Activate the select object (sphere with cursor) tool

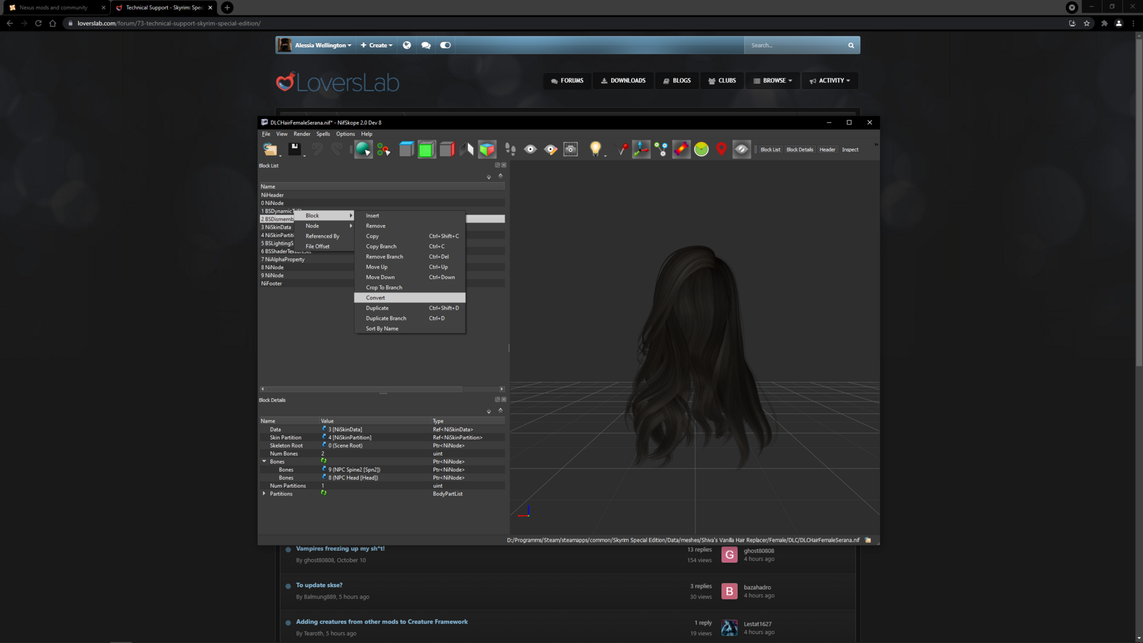[x=363, y=149]
